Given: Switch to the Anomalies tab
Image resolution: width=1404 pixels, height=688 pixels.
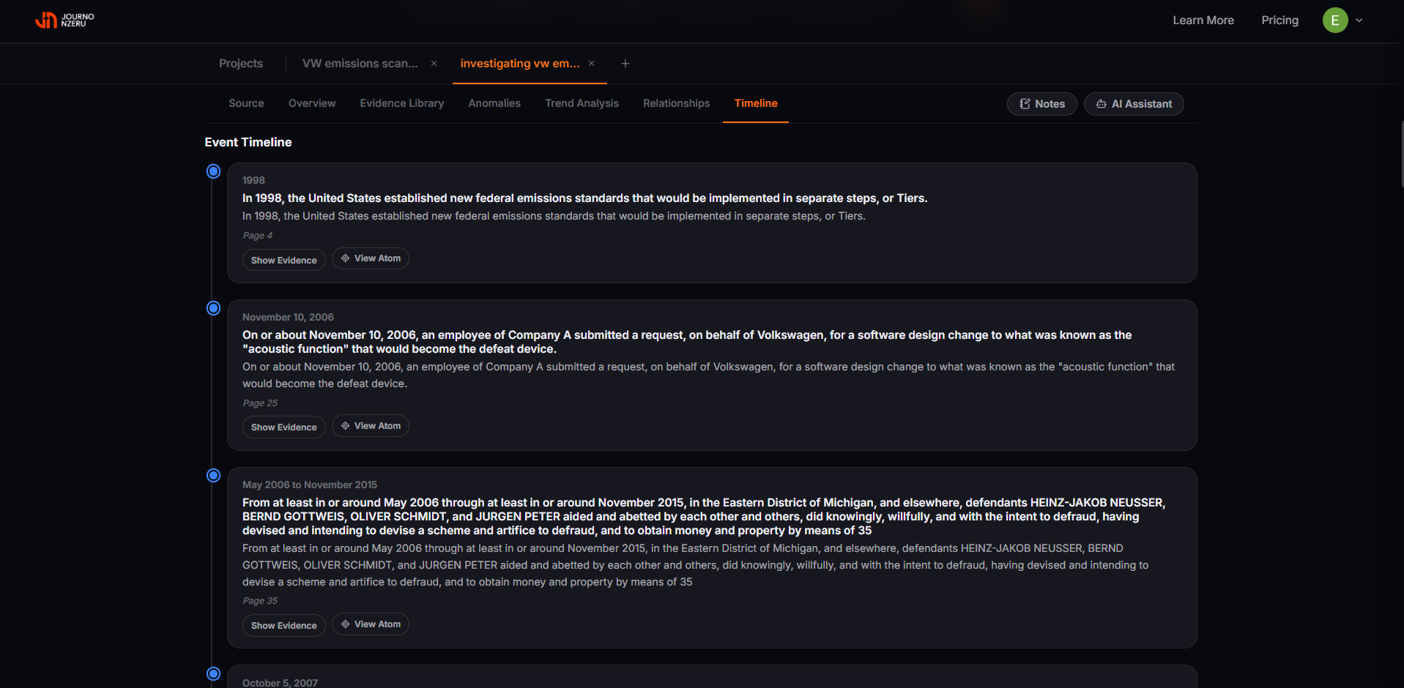Looking at the screenshot, I should coord(494,103).
